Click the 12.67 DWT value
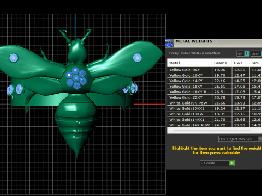Image resolution: width=262 pixels, height=196 pixels. click(240, 75)
